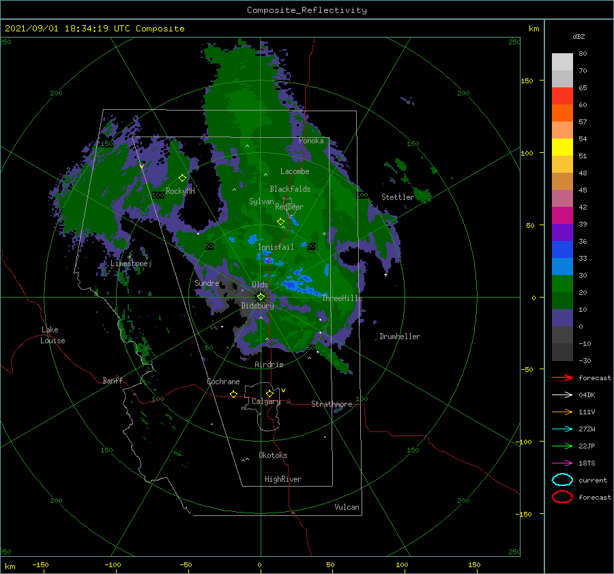Select the light blue 30-33 dBZ swatch
The image size is (614, 574).
click(562, 267)
